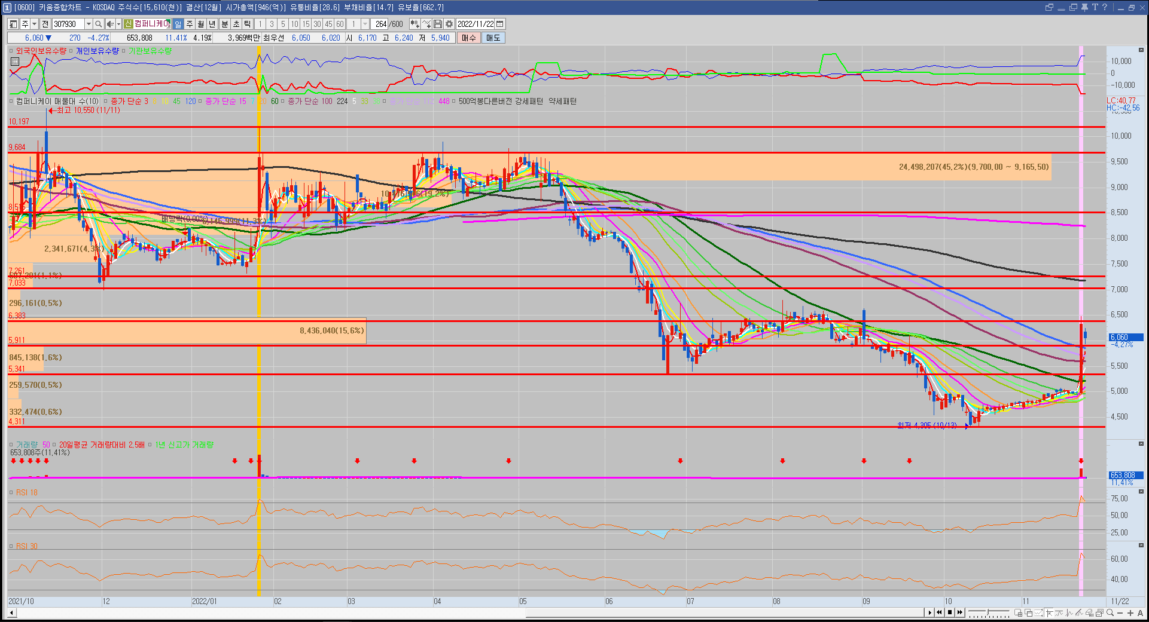The width and height of the screenshot is (1149, 622).
Task: Click the zoom magnifier icon in bottom toolbar
Action: 1110,612
